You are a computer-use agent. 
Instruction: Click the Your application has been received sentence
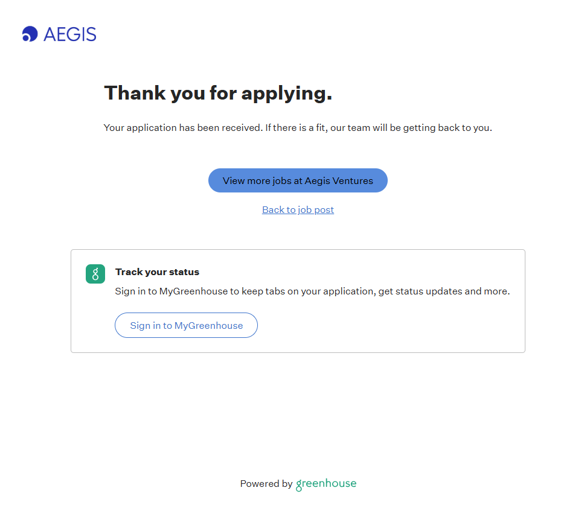[183, 128]
